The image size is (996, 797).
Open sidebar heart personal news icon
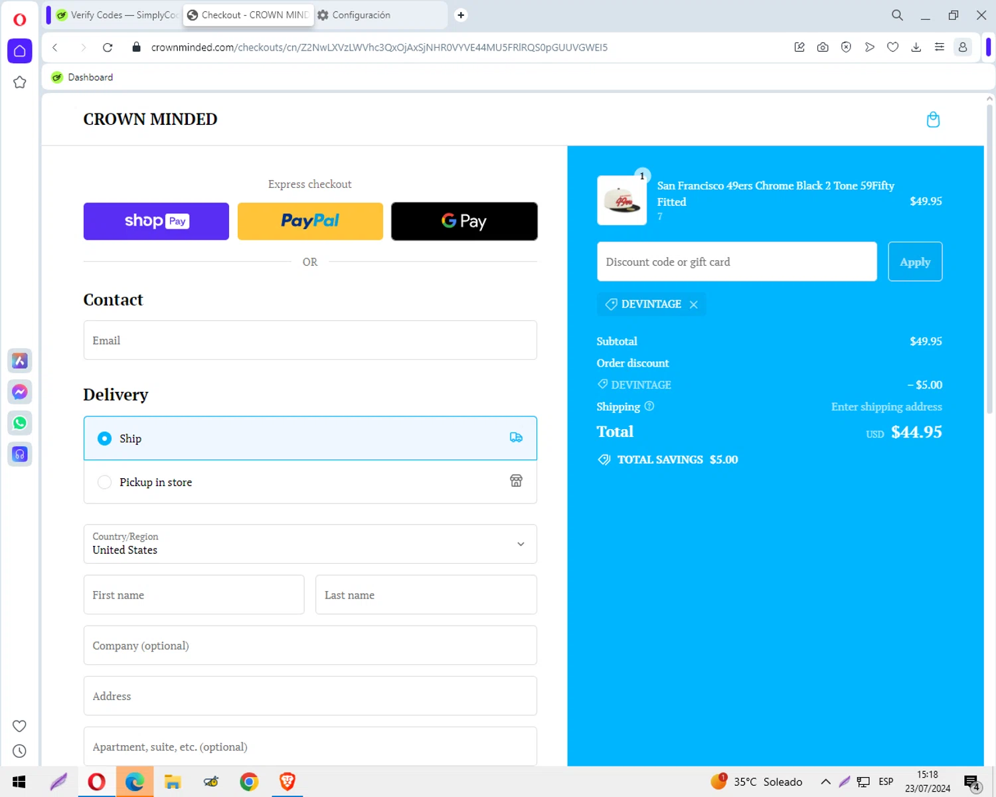[x=20, y=726]
